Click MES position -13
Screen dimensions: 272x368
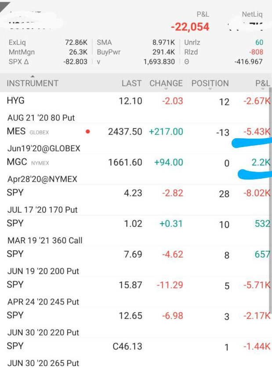coord(223,132)
